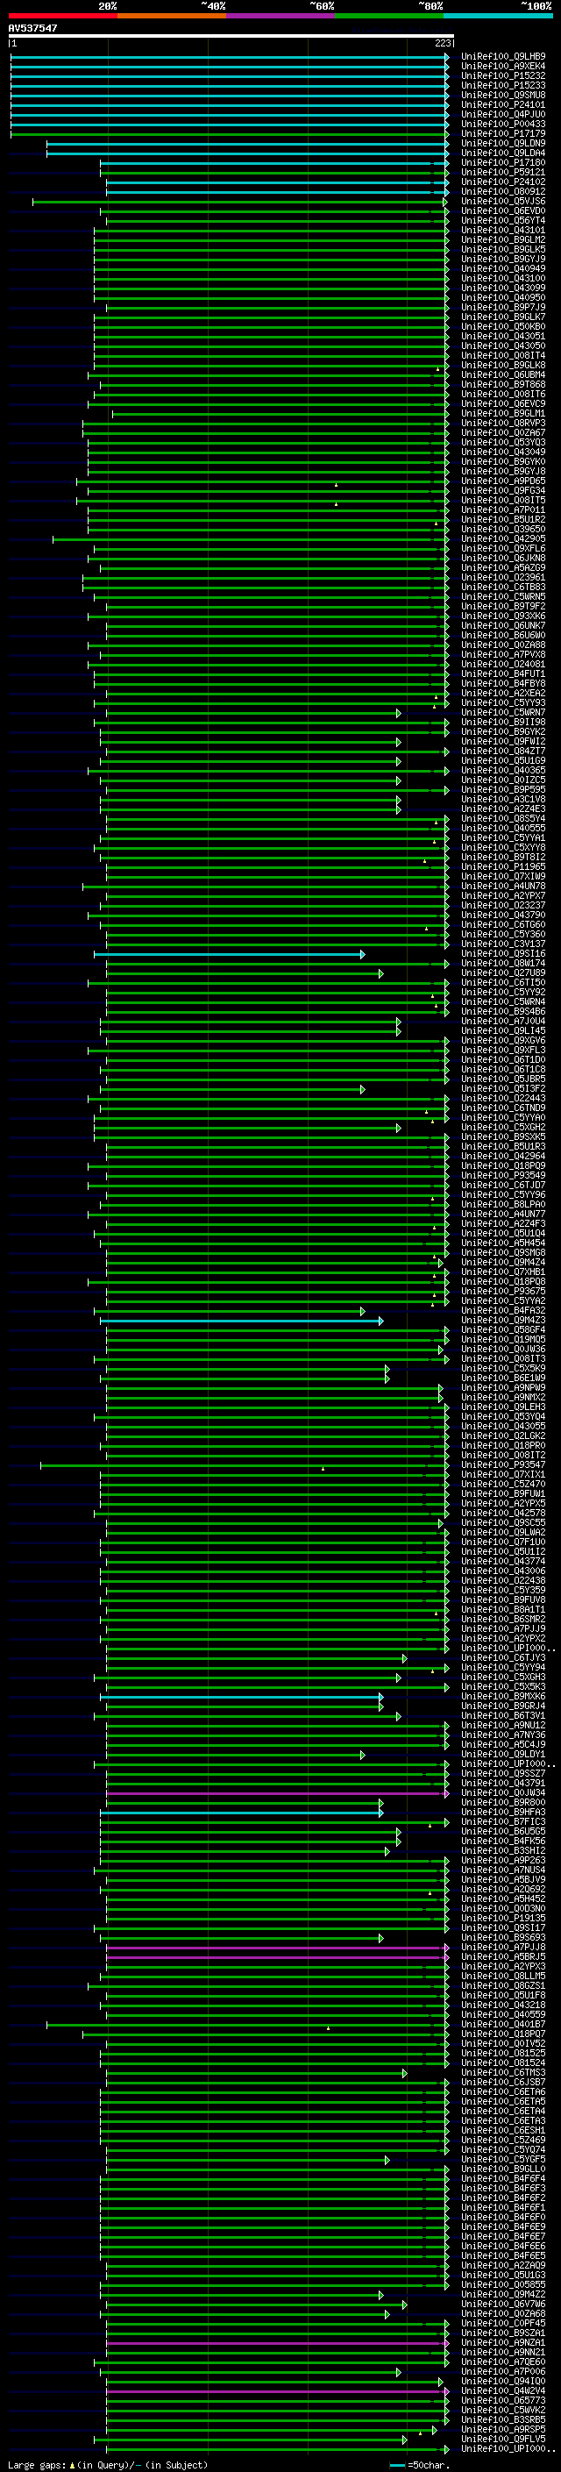Select the UniRef100_Q56YT4 label
This screenshot has height=2472, width=561.
click(x=503, y=221)
